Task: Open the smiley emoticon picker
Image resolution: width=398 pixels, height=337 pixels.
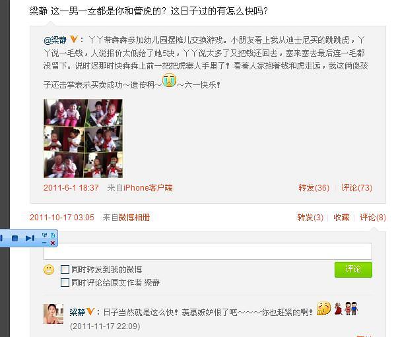Action: [49, 270]
